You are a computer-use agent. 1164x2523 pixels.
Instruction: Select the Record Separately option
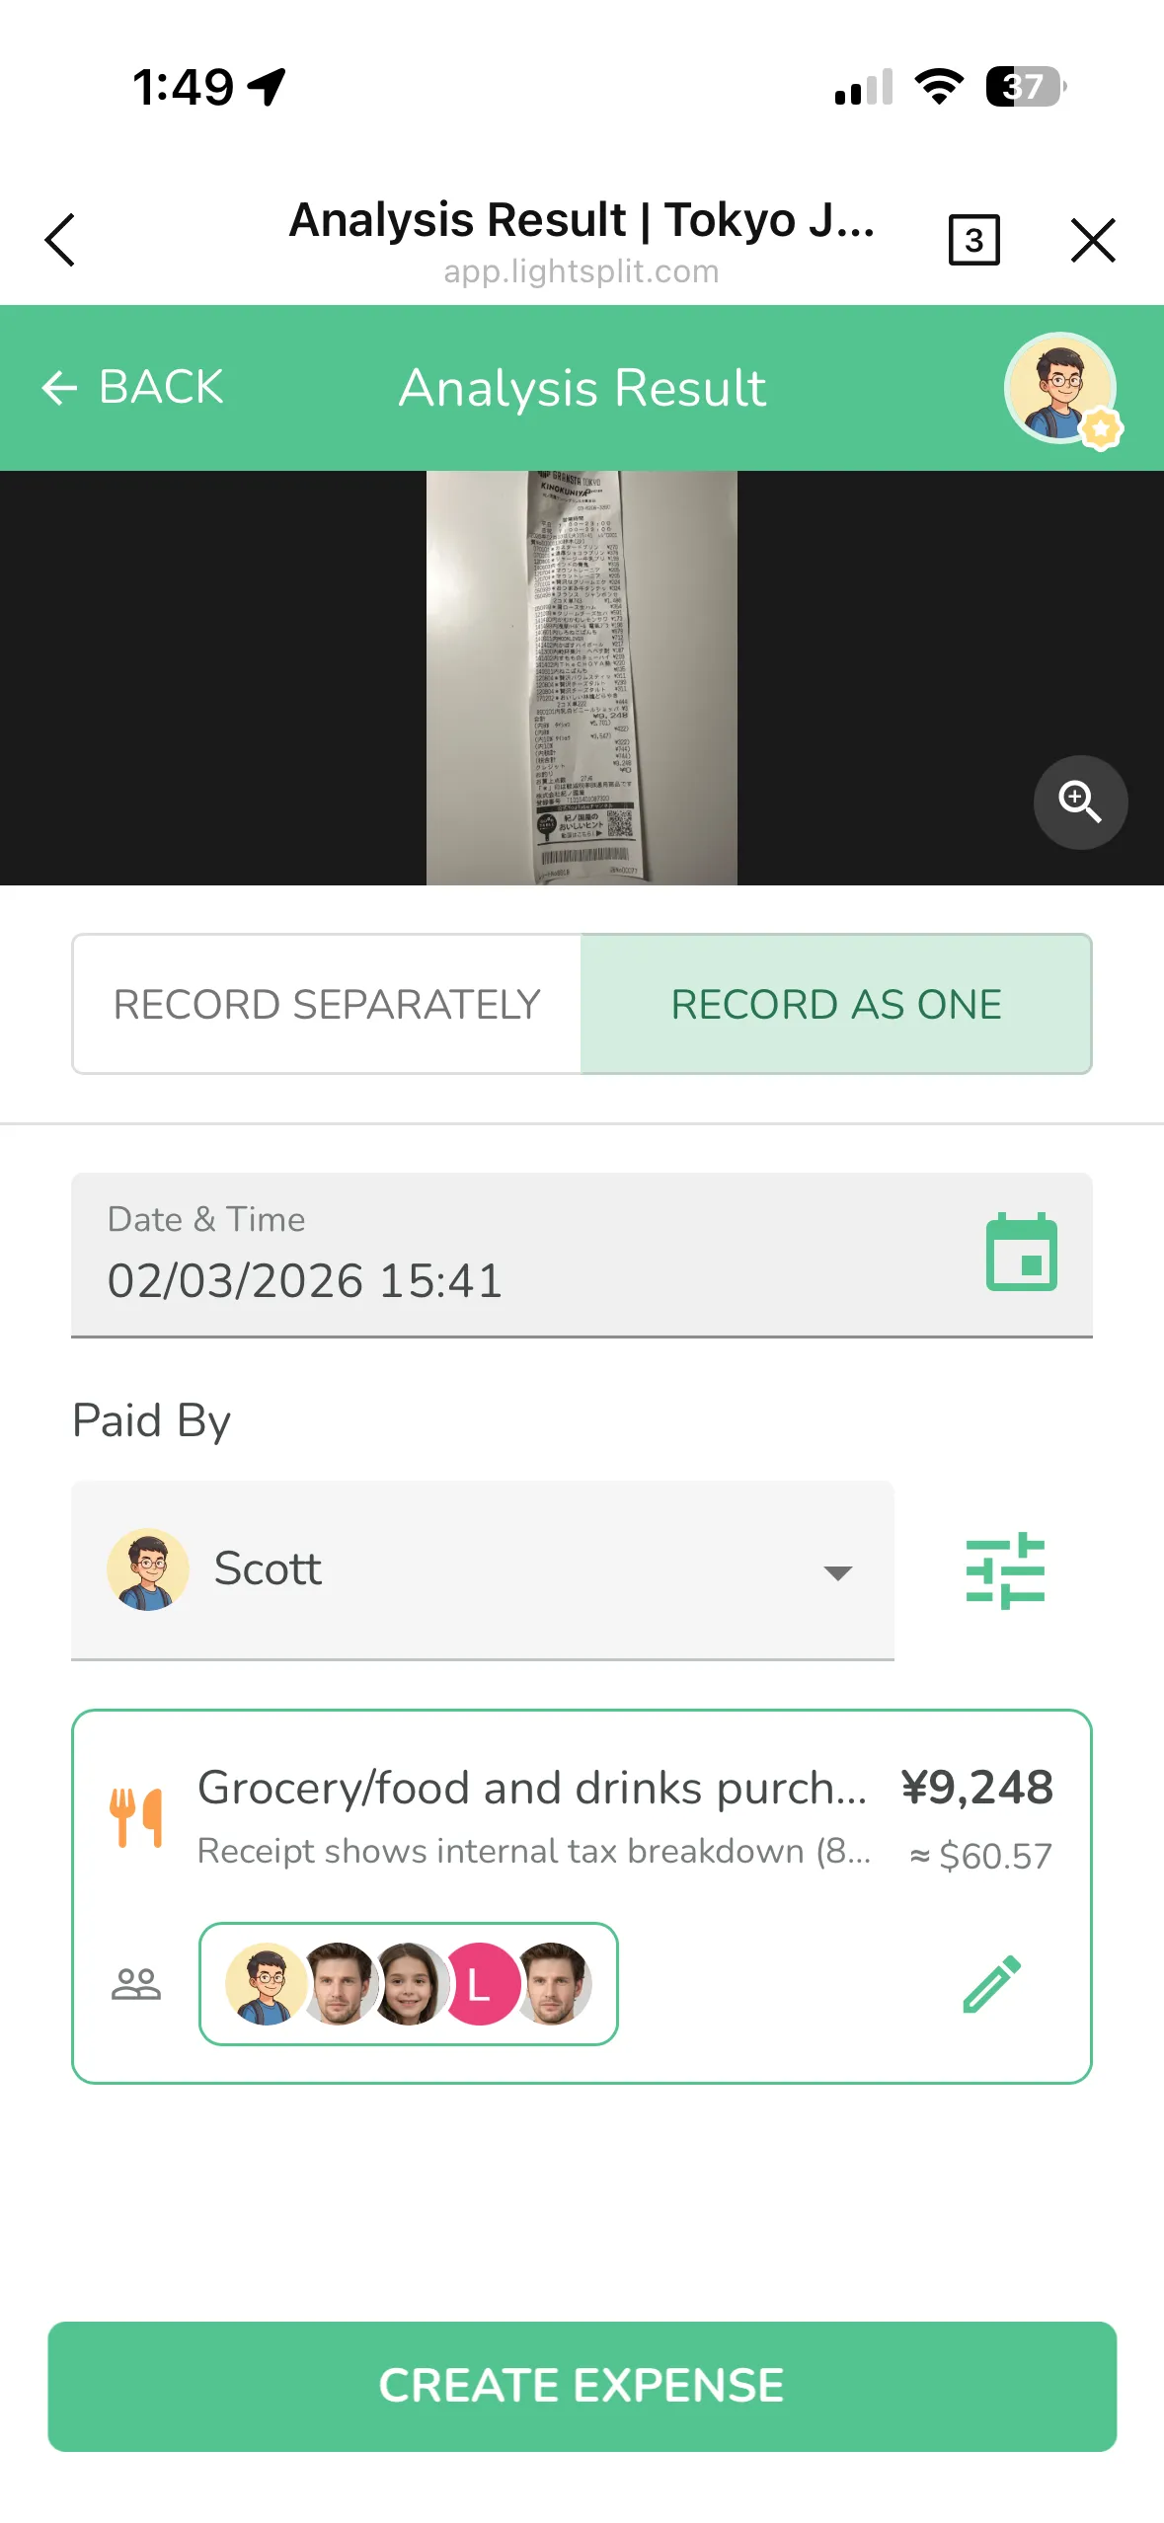(327, 1004)
